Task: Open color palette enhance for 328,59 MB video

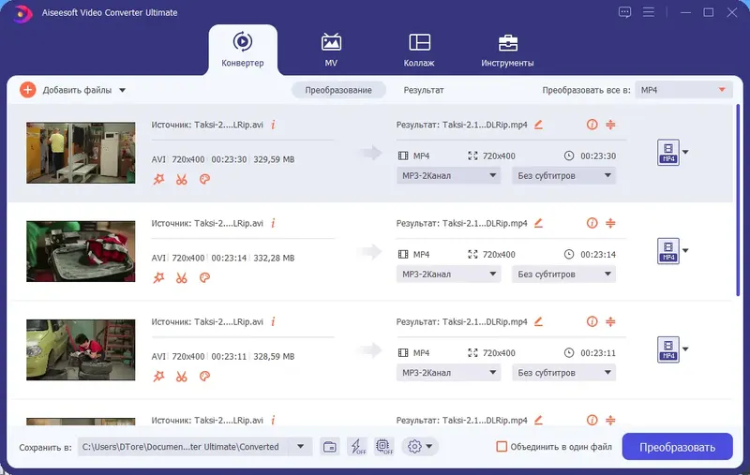Action: [x=204, y=376]
